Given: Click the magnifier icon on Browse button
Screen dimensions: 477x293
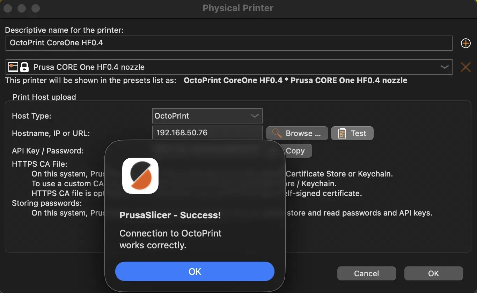Looking at the screenshot, I should (277, 133).
